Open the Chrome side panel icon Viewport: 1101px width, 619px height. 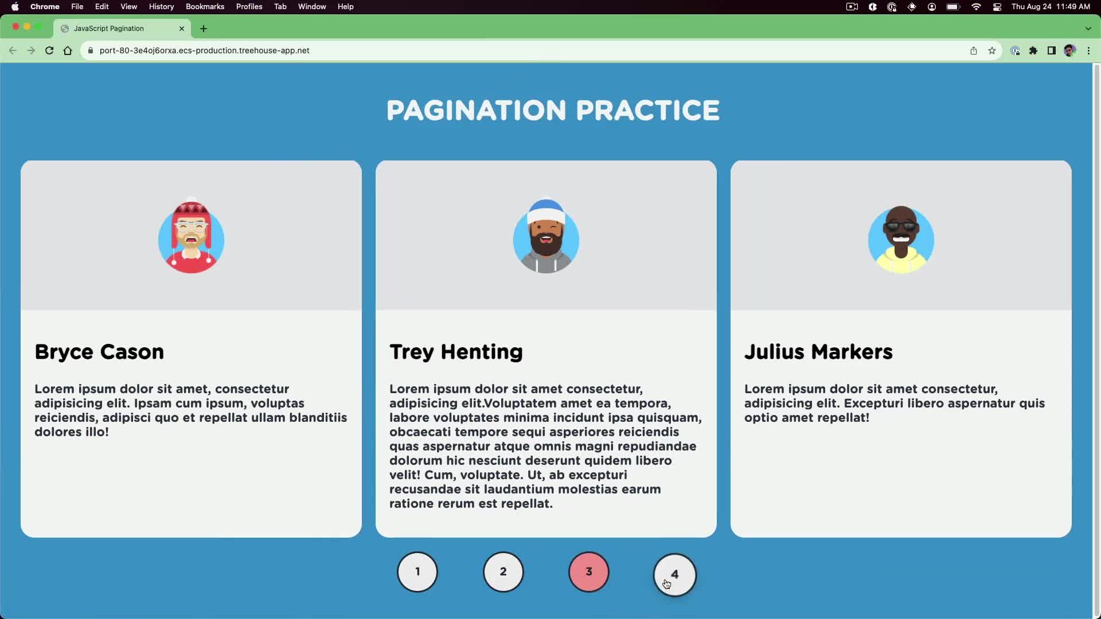1052,50
